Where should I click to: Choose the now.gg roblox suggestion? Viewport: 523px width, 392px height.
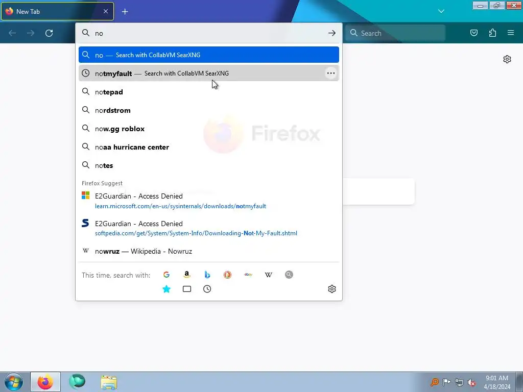[209, 129]
